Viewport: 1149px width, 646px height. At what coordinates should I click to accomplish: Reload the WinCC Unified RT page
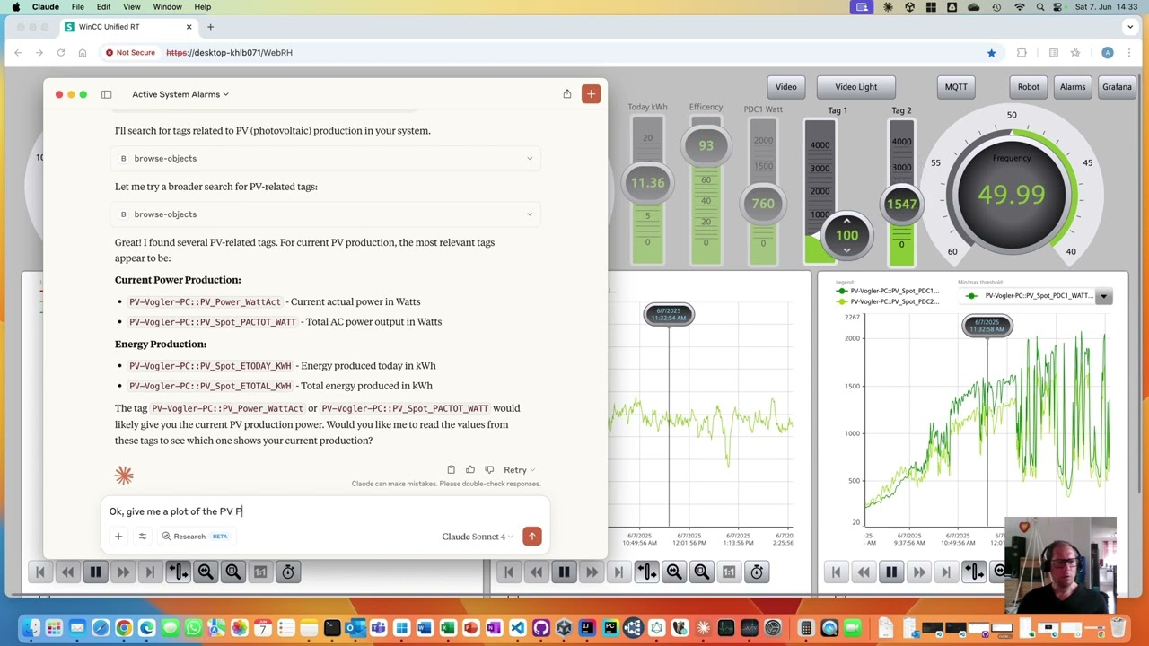point(61,53)
